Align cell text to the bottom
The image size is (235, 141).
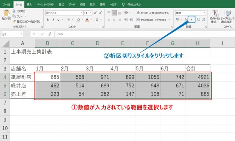point(119,13)
